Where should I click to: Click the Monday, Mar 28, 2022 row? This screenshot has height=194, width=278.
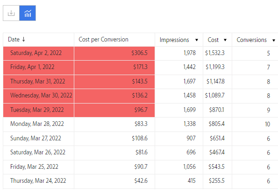pyautogui.click(x=141, y=124)
